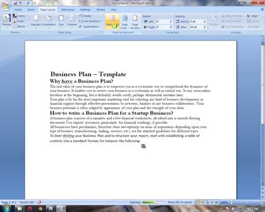Click the Spacing After field

(197, 27)
